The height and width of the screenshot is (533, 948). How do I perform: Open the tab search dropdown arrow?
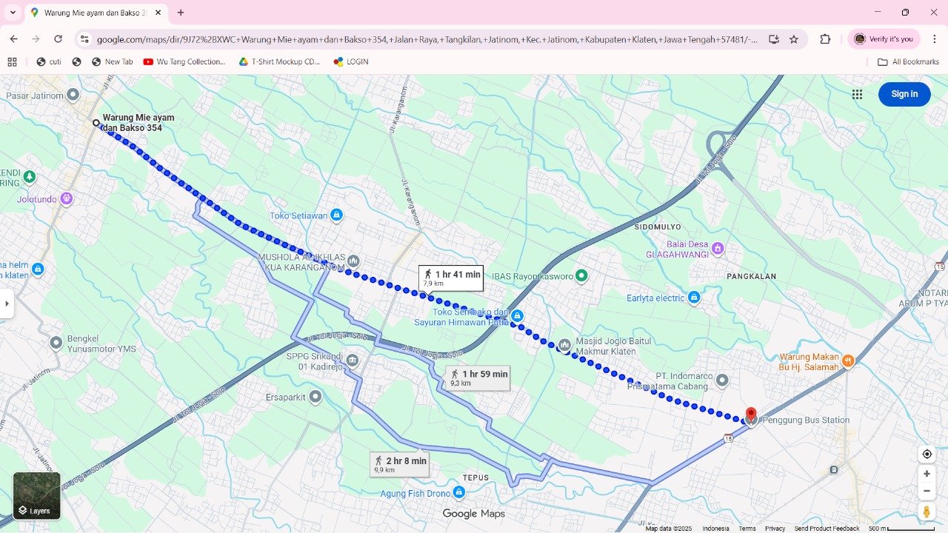(x=13, y=13)
